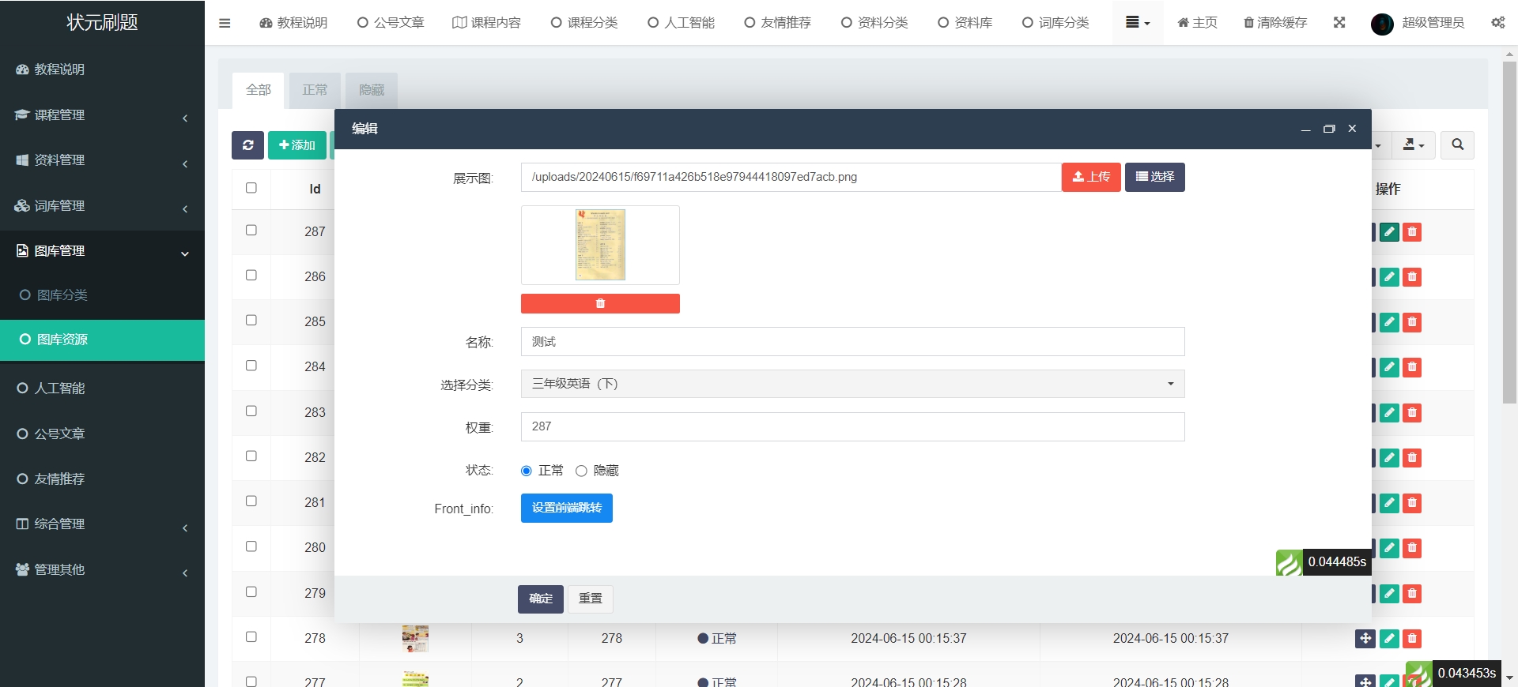Image resolution: width=1518 pixels, height=687 pixels.
Task: Open the top bar list dropdown menu
Action: pyautogui.click(x=1137, y=23)
